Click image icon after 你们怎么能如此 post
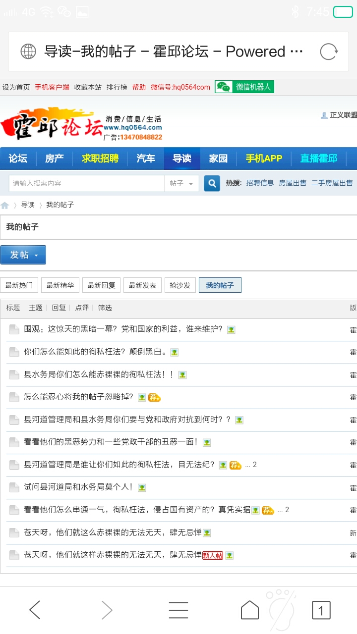Viewport: 357px width, 634px height. pos(175,352)
